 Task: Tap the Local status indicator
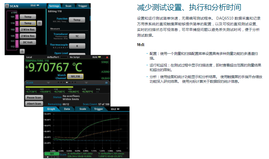click(29, 57)
